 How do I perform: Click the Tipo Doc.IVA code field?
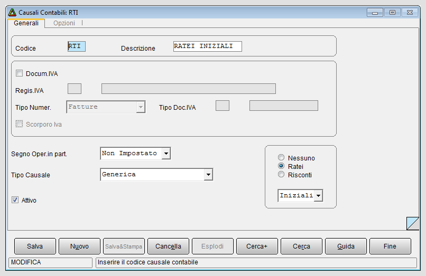click(223, 106)
